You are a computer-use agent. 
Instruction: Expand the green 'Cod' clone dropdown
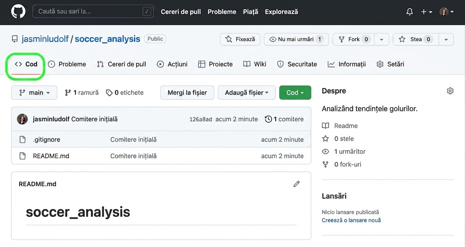[295, 93]
